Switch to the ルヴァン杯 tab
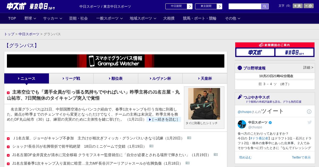Viewport: 319px width, 167px height. coord(160,78)
